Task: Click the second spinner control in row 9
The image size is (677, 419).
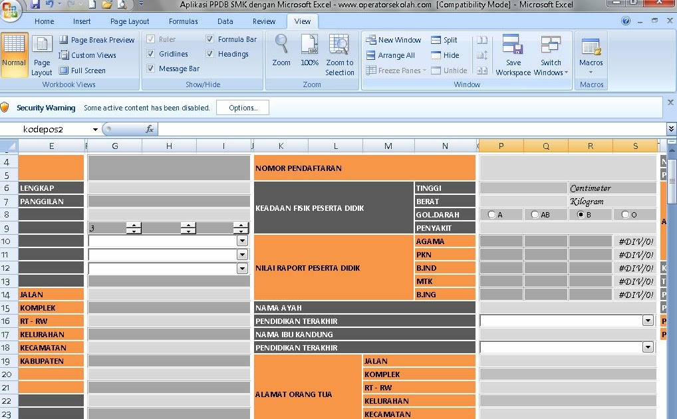Action: (x=188, y=228)
